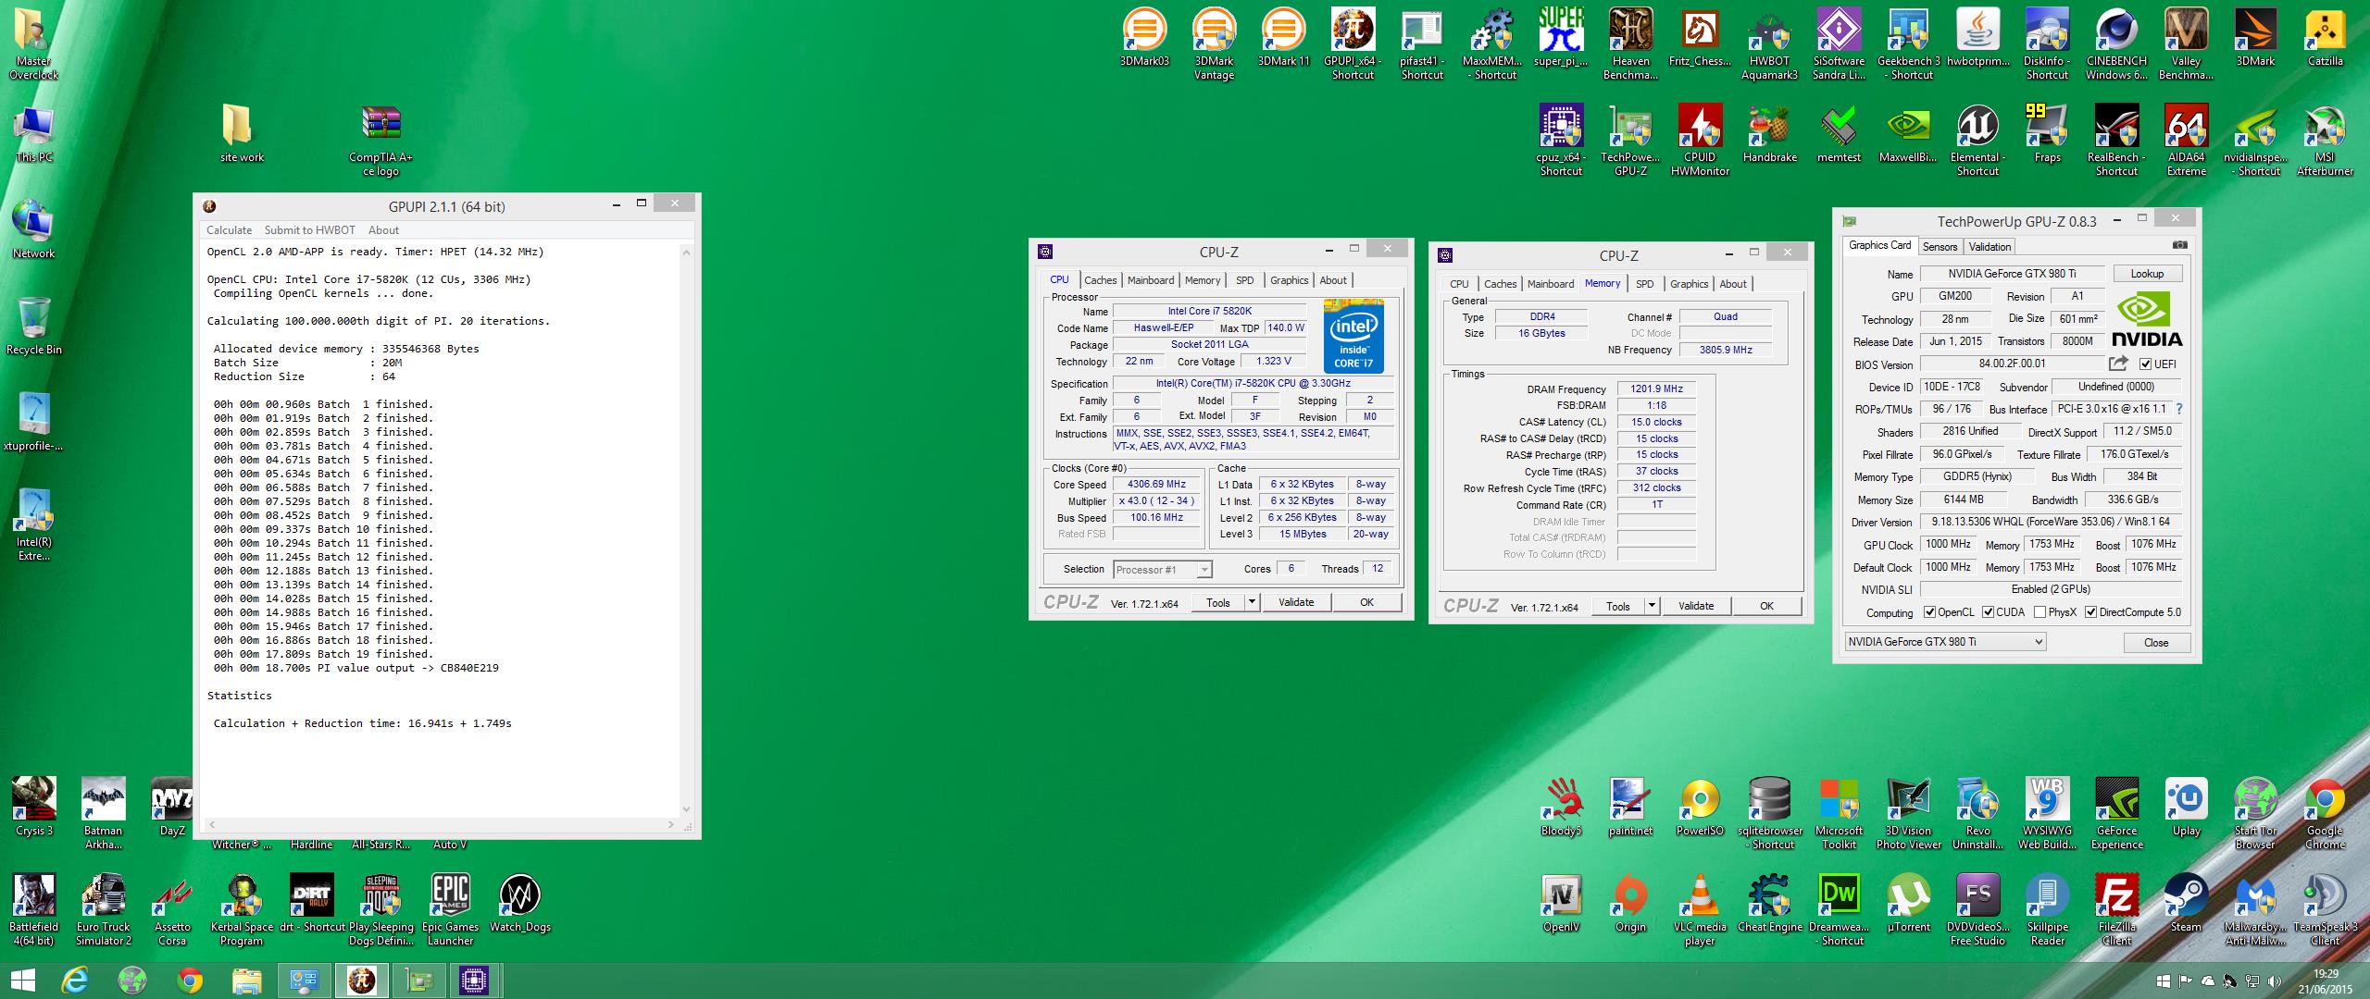Click Lookup button in GPU-Z

point(2147,274)
